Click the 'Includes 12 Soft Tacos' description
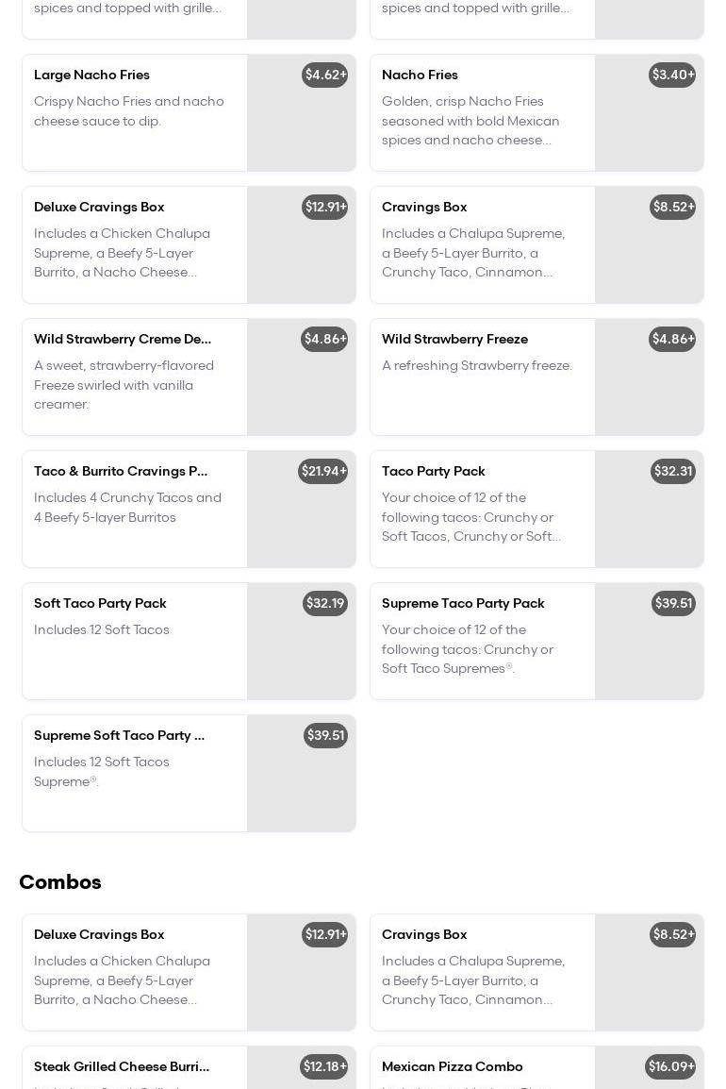726x1089 pixels. tap(102, 629)
